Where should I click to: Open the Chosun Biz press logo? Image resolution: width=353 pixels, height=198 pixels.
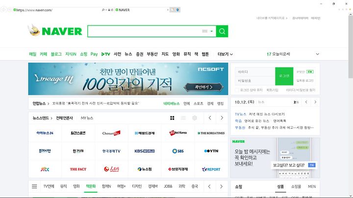[111, 133]
